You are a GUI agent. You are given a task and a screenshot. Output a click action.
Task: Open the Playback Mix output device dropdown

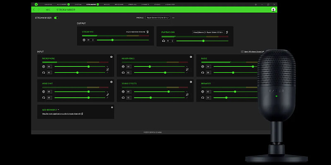point(209,33)
